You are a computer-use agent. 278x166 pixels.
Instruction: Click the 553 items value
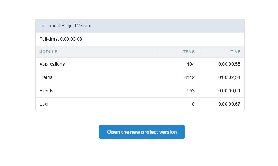point(191,91)
